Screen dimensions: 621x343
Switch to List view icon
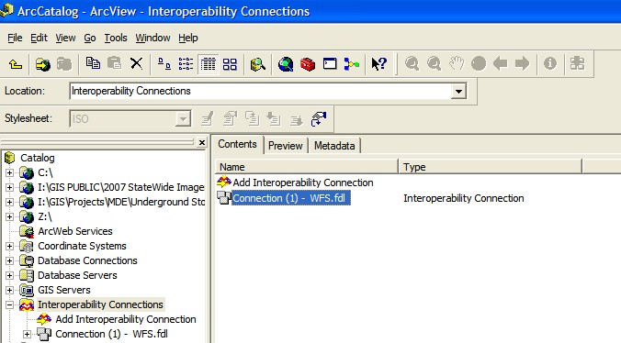point(186,63)
